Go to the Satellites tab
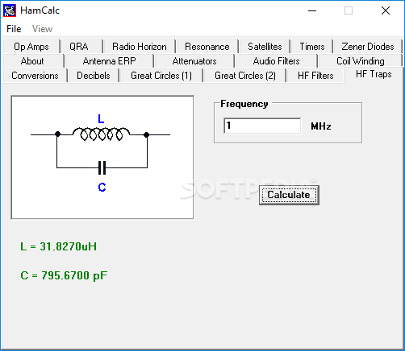The height and width of the screenshot is (351, 405). tap(265, 47)
